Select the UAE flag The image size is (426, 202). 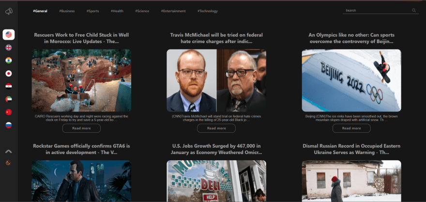9,99
